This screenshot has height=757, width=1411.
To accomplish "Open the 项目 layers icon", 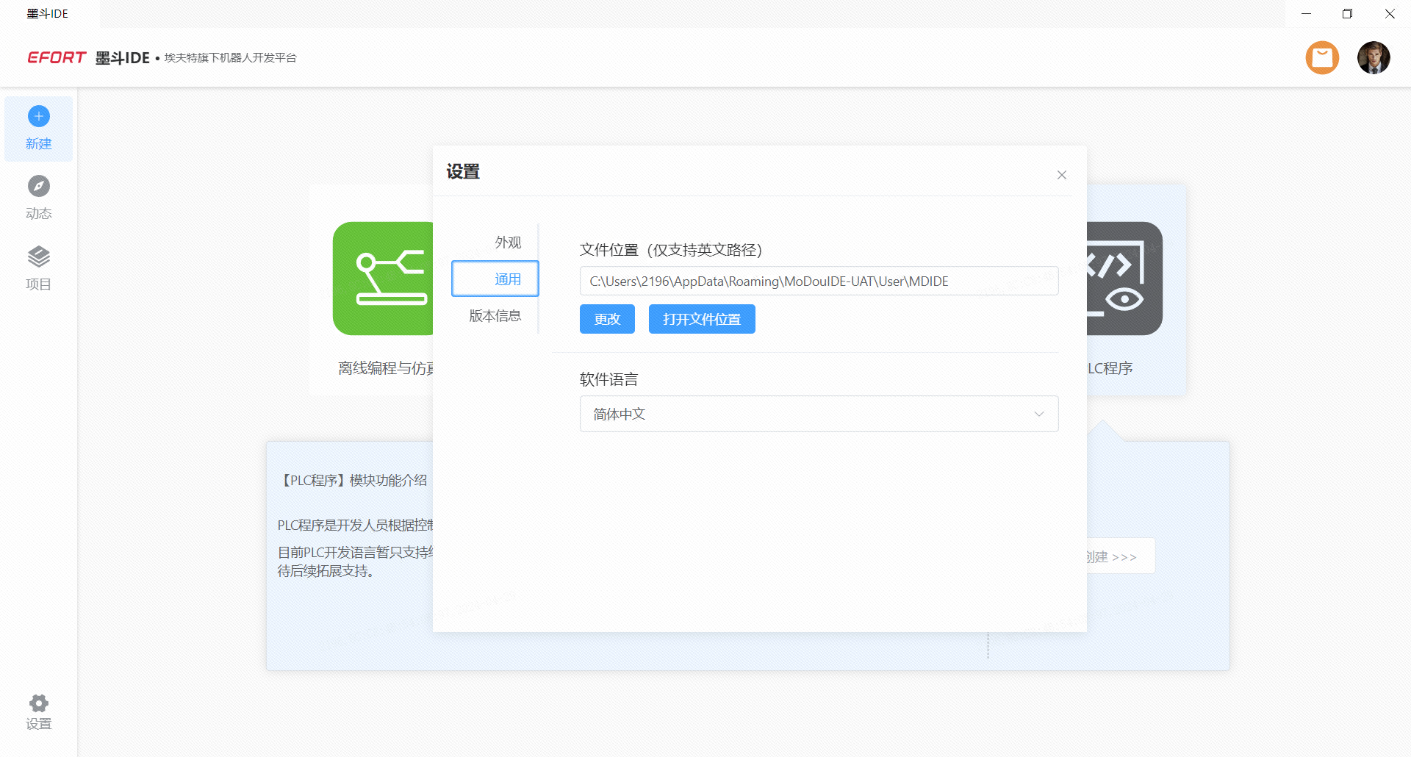I will [x=39, y=257].
